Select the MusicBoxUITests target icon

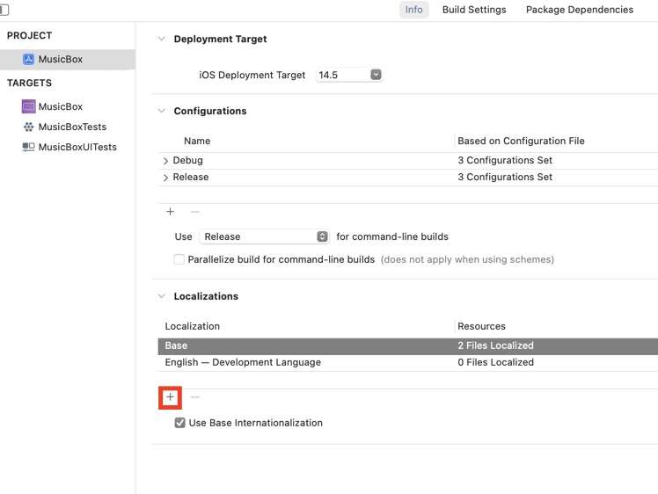(28, 147)
